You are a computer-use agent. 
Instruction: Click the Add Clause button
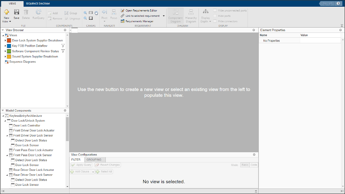click(80, 172)
